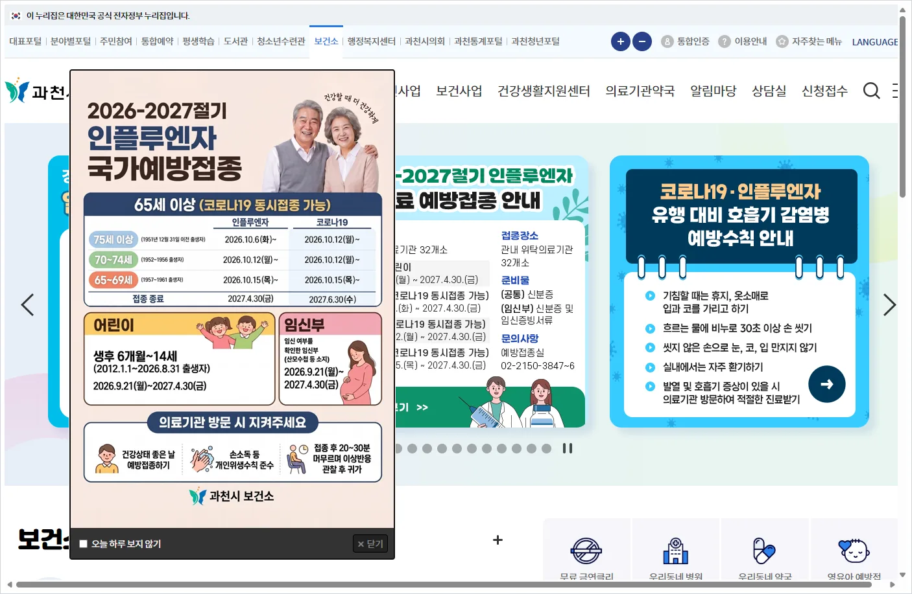Screen dimensions: 912x594
Task: Click the vertical page scrollbar
Action: pyautogui.click(x=903, y=107)
